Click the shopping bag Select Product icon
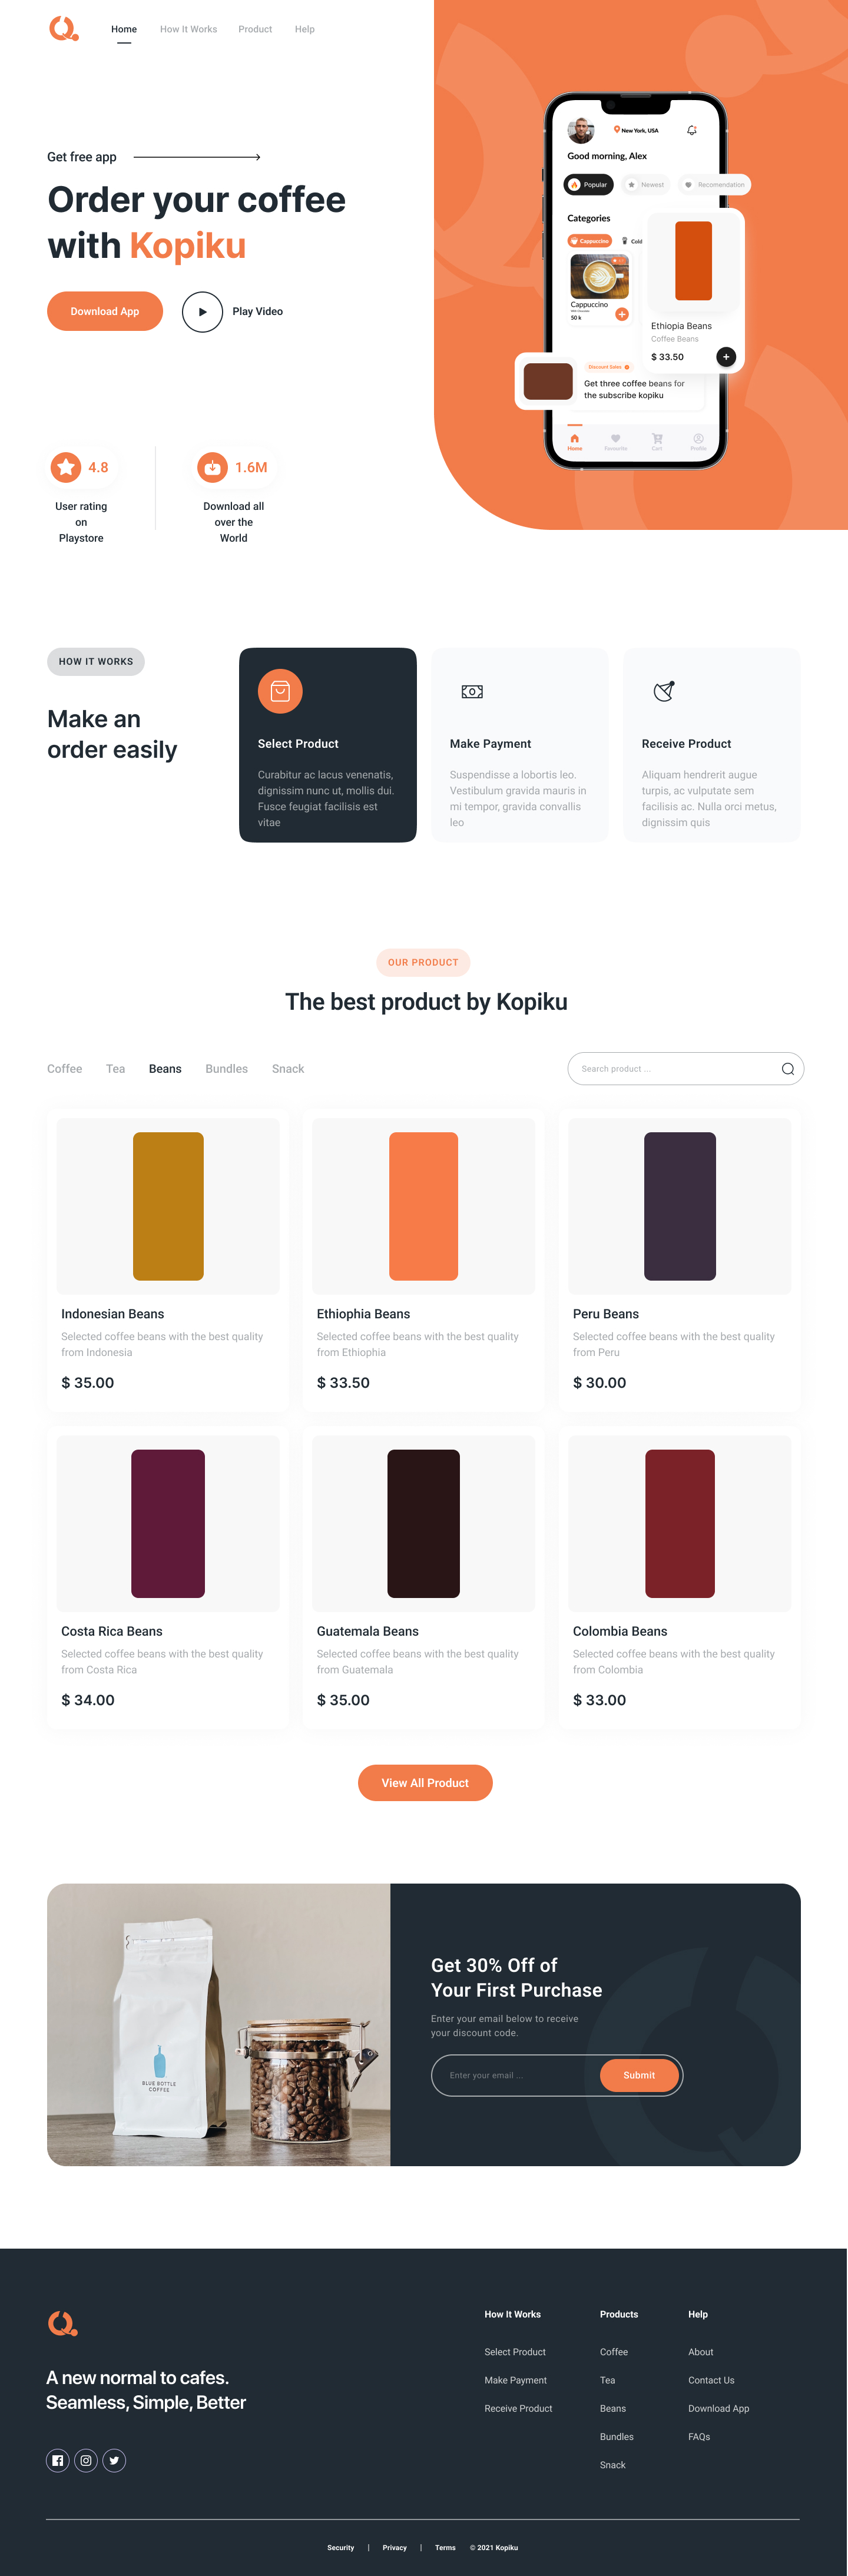Image resolution: width=848 pixels, height=2576 pixels. click(280, 691)
